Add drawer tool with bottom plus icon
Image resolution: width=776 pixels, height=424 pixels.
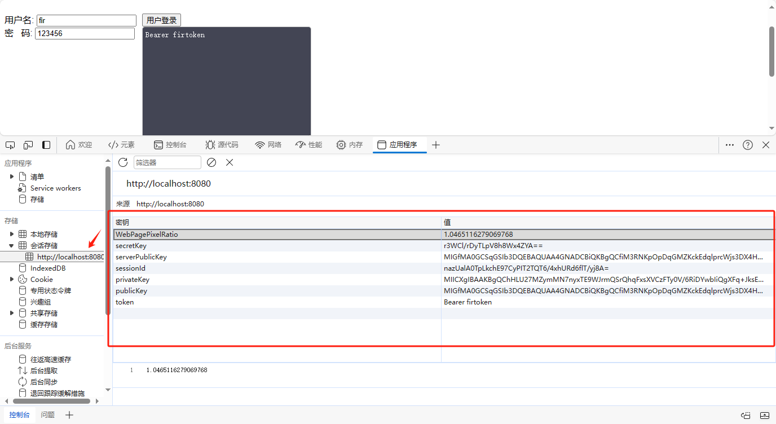point(69,415)
